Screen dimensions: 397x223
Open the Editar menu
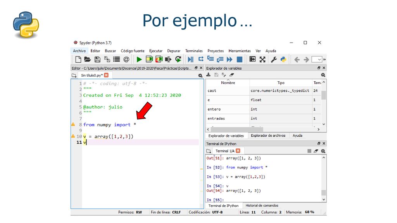(x=95, y=51)
